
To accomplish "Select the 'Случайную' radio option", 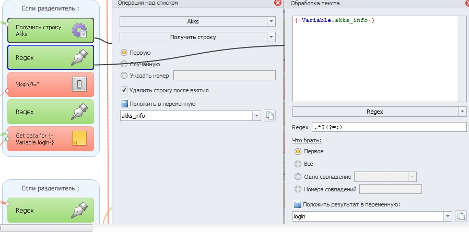I will [x=124, y=64].
